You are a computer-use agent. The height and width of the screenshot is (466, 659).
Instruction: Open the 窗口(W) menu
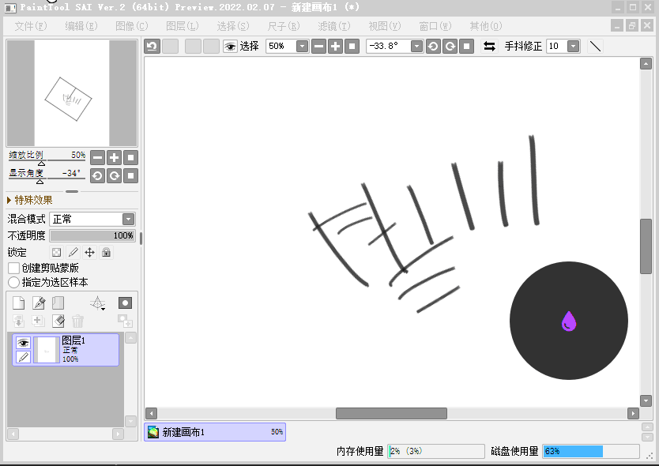[435, 26]
